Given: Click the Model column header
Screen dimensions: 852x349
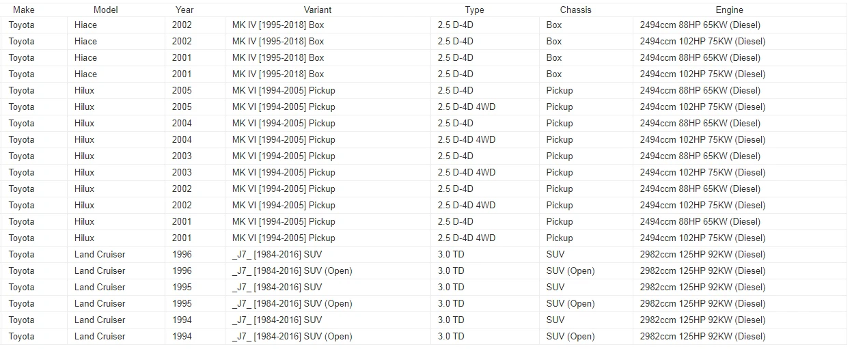Looking at the screenshot, I should 106,10.
